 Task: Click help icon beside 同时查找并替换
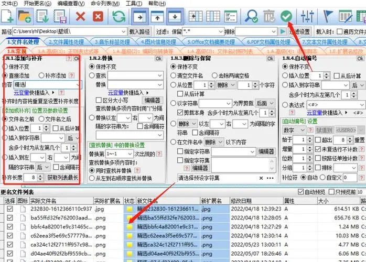pyautogui.click(x=137, y=170)
